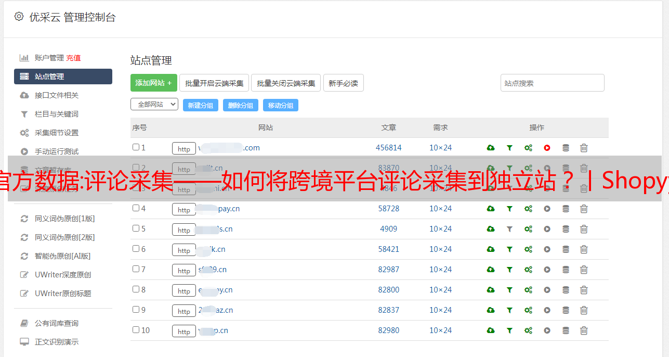Click the red run icon in row 1

click(x=547, y=148)
